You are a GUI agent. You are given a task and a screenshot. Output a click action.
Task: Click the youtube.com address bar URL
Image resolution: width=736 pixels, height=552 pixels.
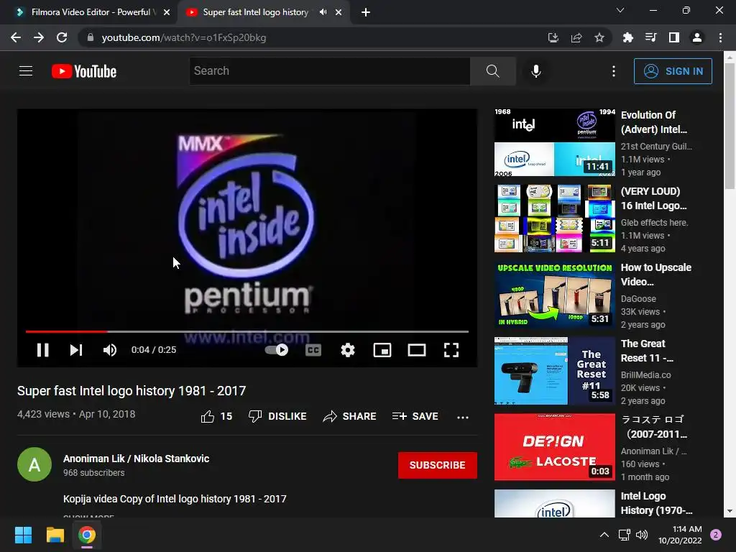point(184,37)
